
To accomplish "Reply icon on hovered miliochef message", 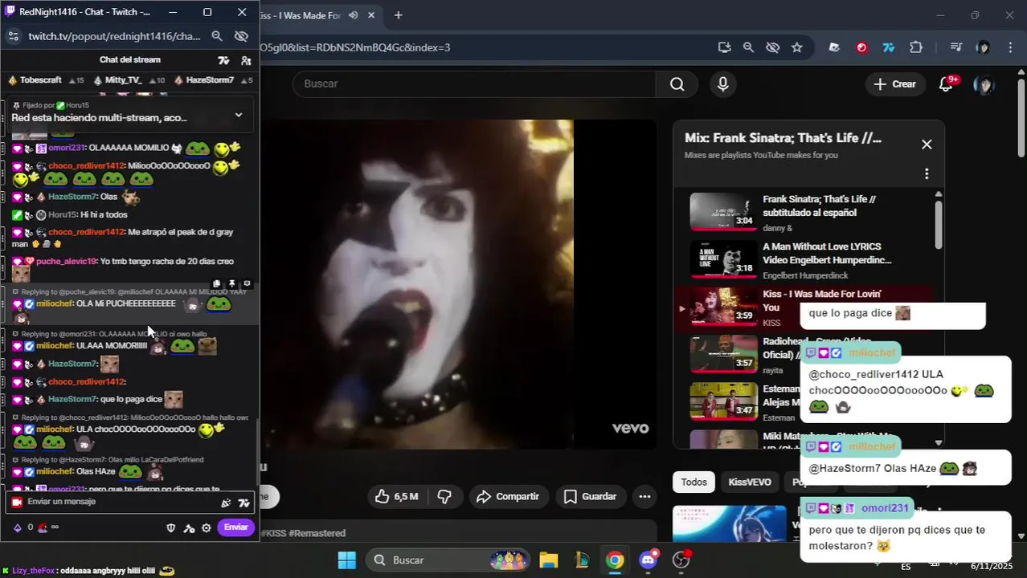I will [247, 283].
